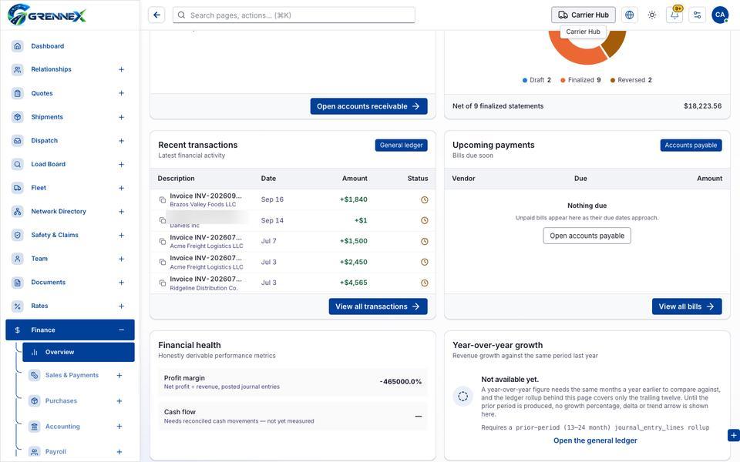740x462 pixels.
Task: Expand the Sales & Payments submenu
Action: tap(119, 375)
